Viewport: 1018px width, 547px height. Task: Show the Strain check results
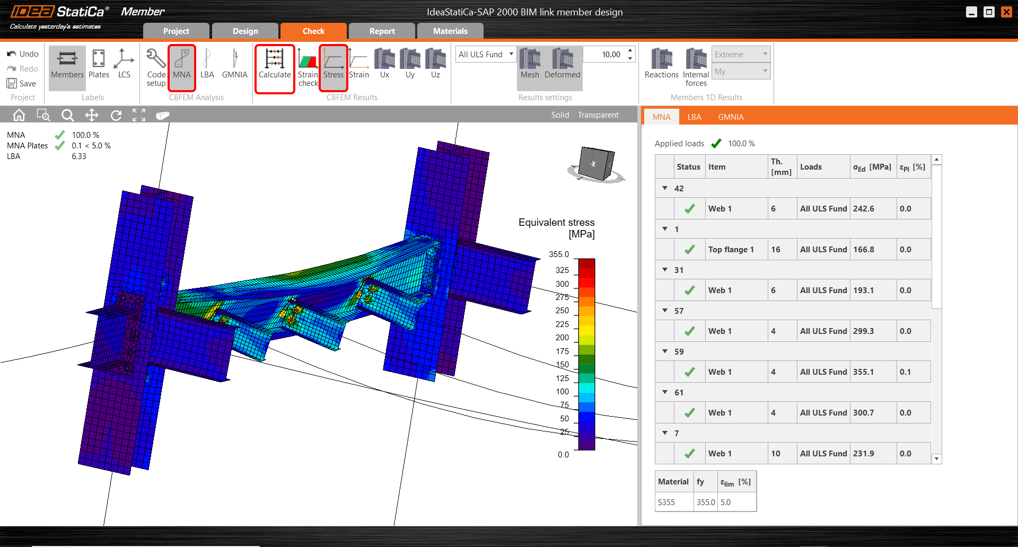coord(308,68)
